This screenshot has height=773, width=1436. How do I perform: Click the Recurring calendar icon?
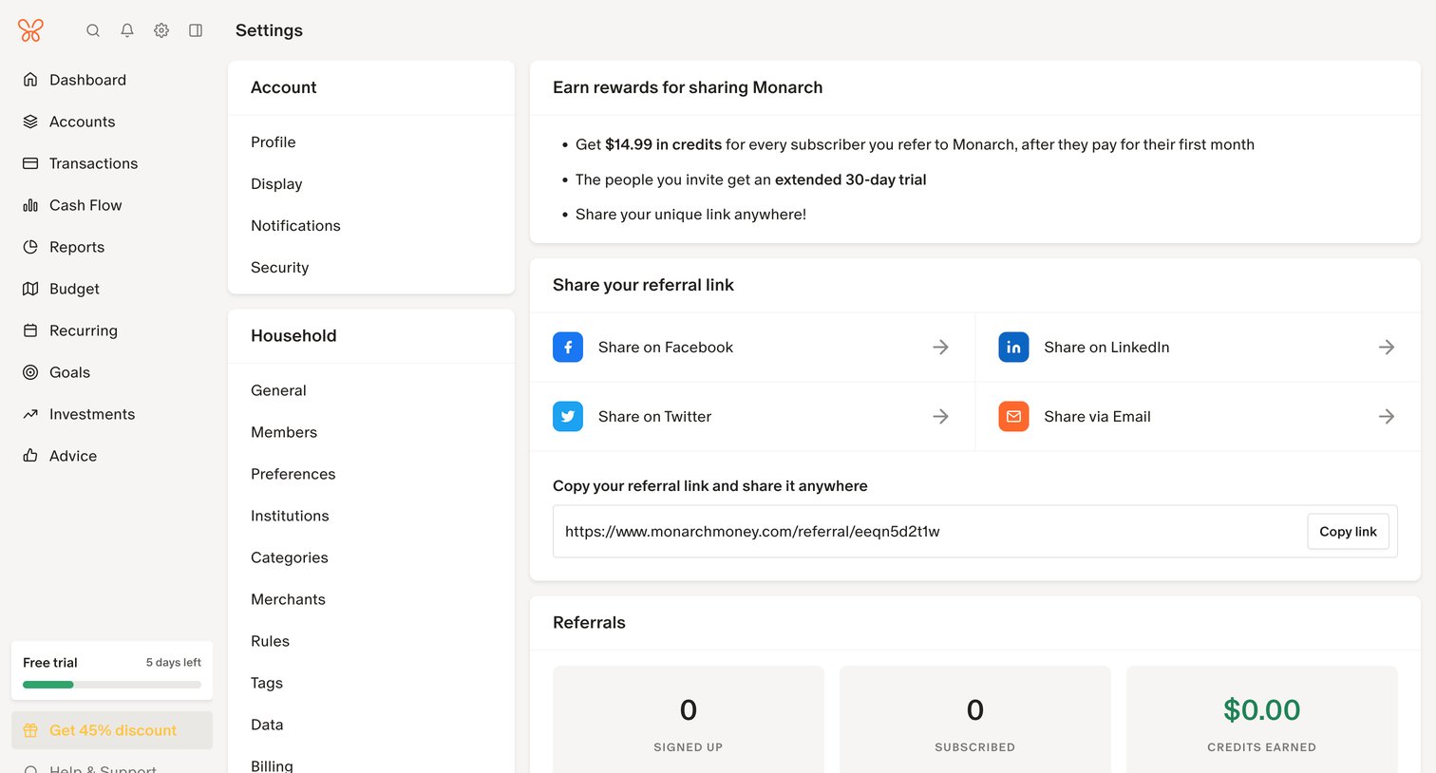click(30, 330)
